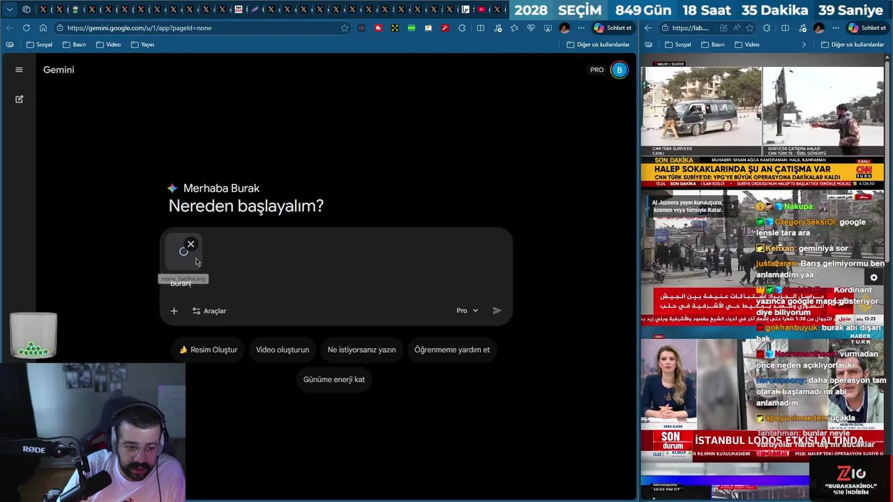
Task: Click the plus icon to add files to the prompt
Action: click(x=174, y=311)
